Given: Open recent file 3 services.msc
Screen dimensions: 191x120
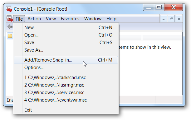Looking at the screenshot, I should 66,92.
